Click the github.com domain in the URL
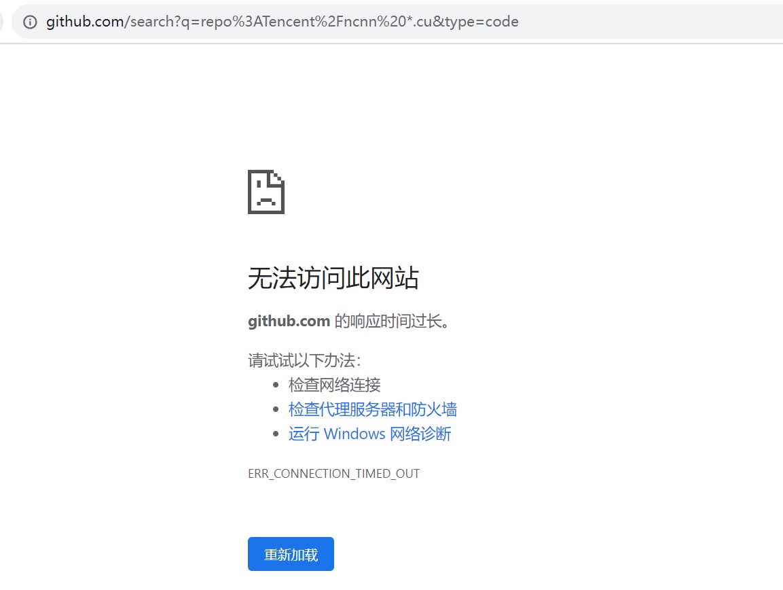This screenshot has width=783, height=590. (84, 22)
